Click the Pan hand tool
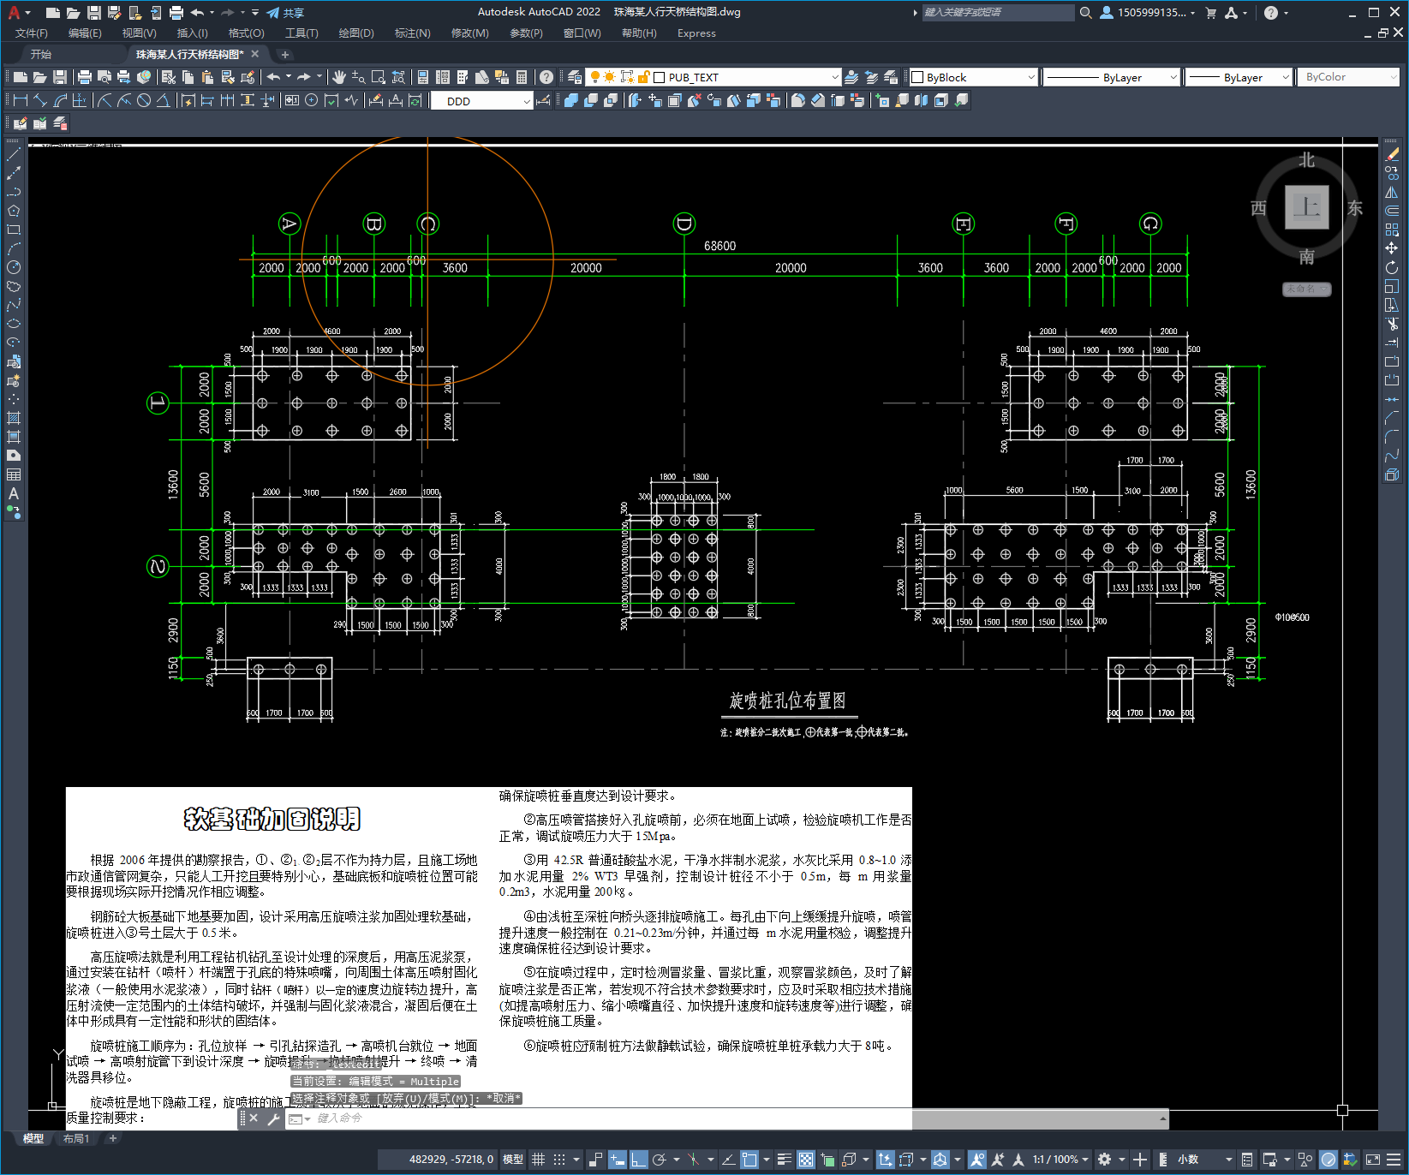The width and height of the screenshot is (1409, 1175). [x=339, y=77]
